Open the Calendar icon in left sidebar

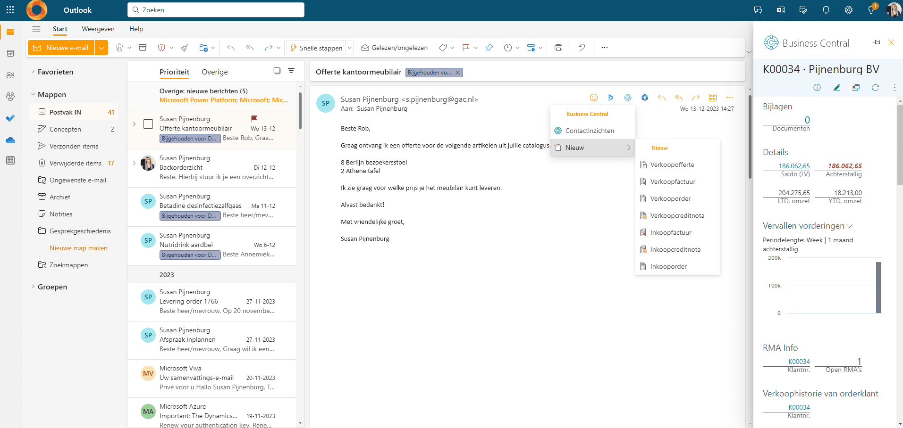(10, 53)
